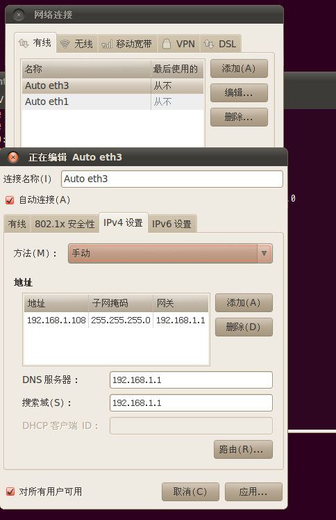The height and width of the screenshot is (520, 336).
Task: Toggle the 自动连接(A) checkbox
Action: point(10,200)
